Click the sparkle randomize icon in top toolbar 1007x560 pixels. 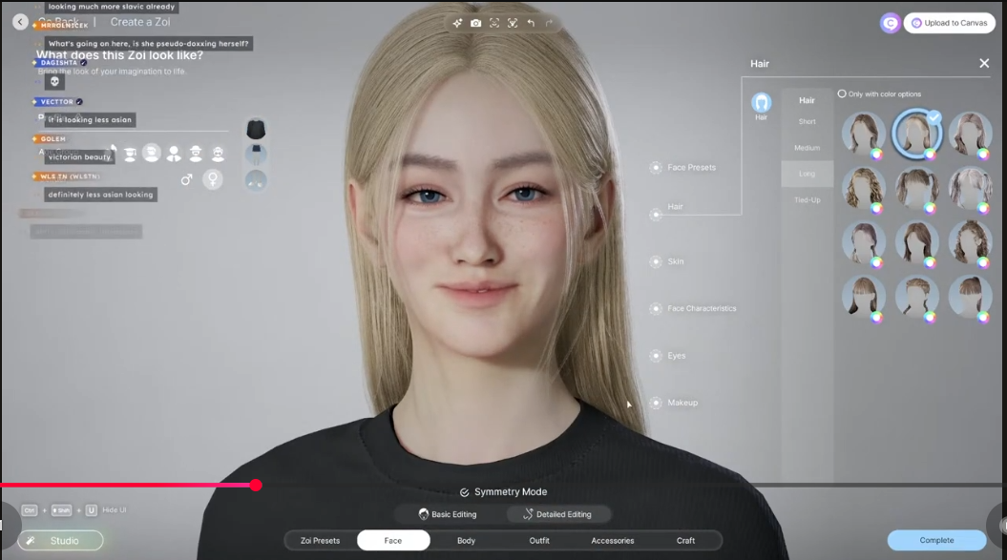point(457,23)
